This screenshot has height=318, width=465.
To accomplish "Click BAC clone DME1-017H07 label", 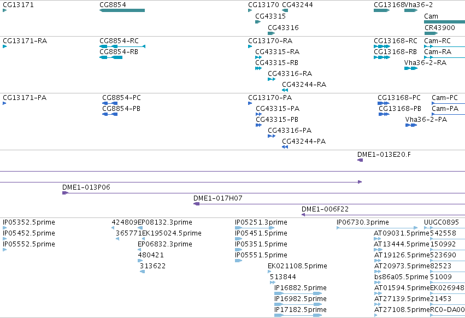I will pyautogui.click(x=217, y=198).
